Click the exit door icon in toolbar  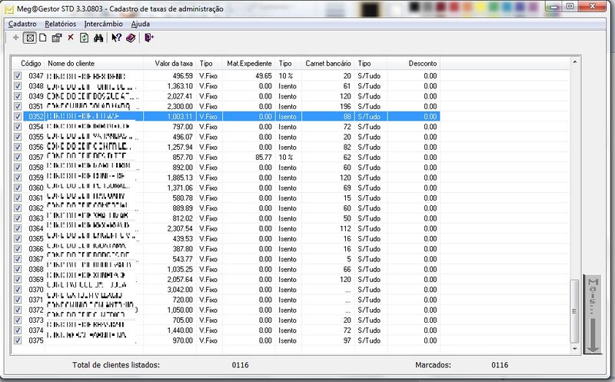pyautogui.click(x=148, y=37)
